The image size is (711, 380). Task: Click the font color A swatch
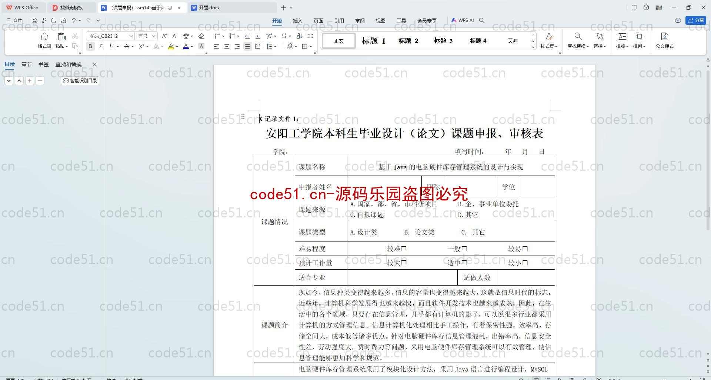click(x=186, y=46)
